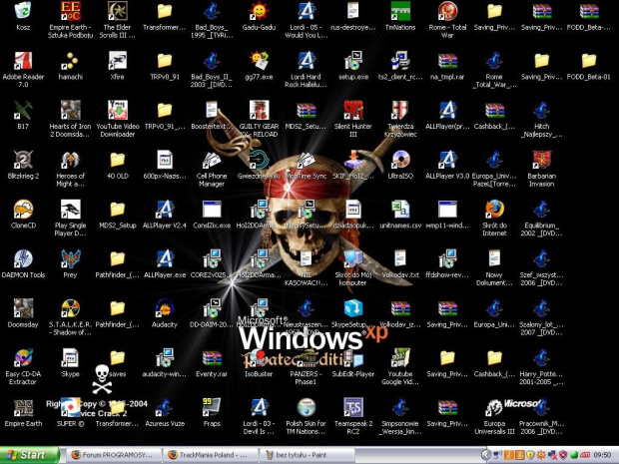Open the FODD_Beta-01 folder
The height and width of the screenshot is (464, 619).
coord(589,60)
